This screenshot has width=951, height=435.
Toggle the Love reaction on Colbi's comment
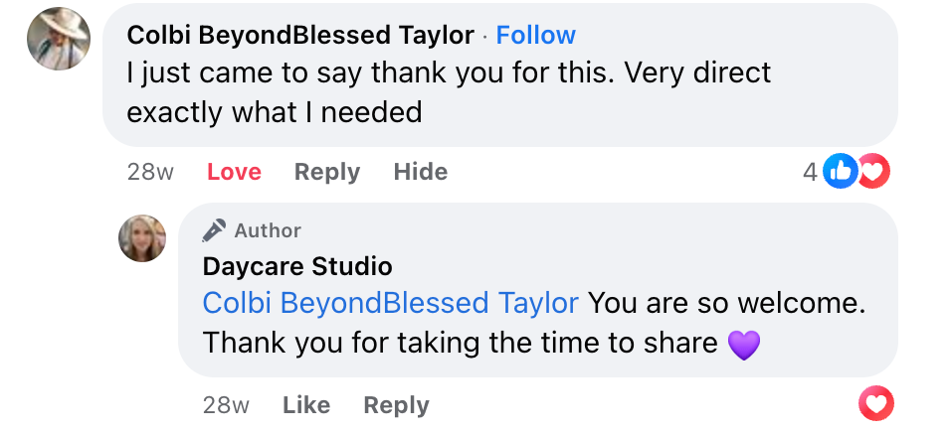tap(234, 172)
